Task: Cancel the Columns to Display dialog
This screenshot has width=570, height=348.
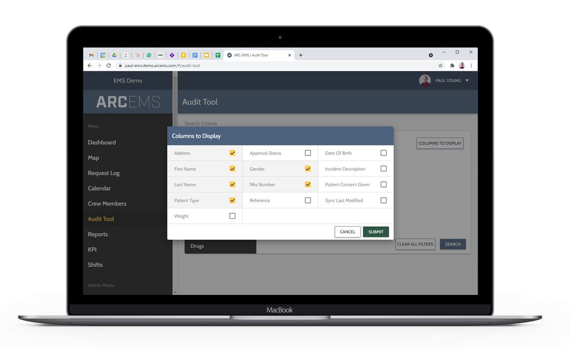Action: 348,232
